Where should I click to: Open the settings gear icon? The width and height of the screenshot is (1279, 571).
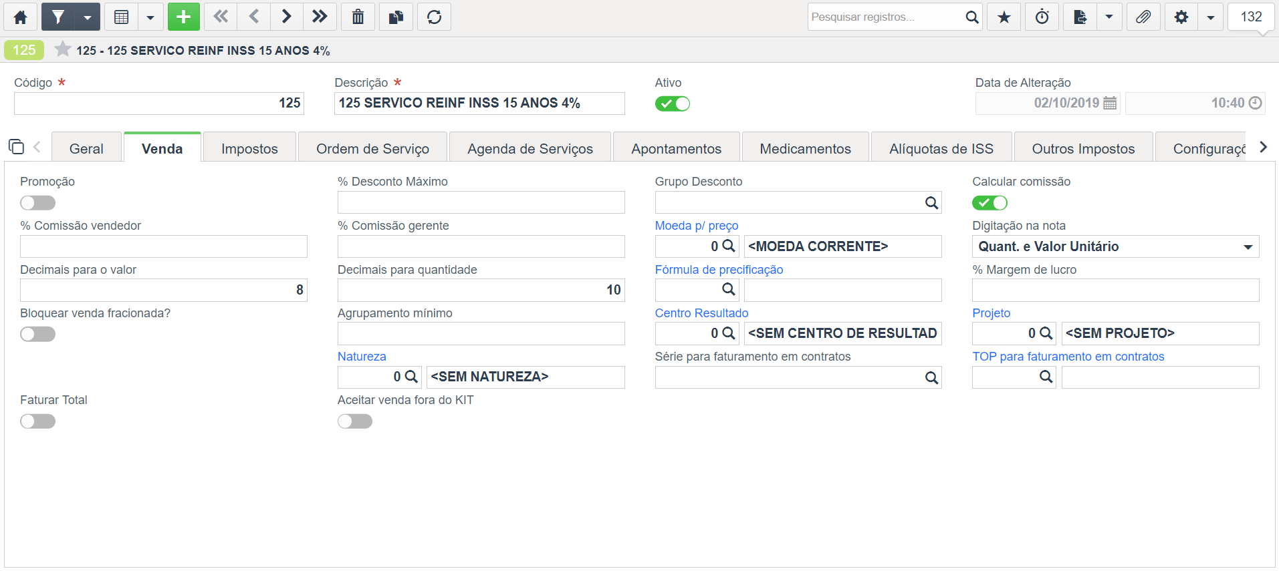[x=1181, y=17]
